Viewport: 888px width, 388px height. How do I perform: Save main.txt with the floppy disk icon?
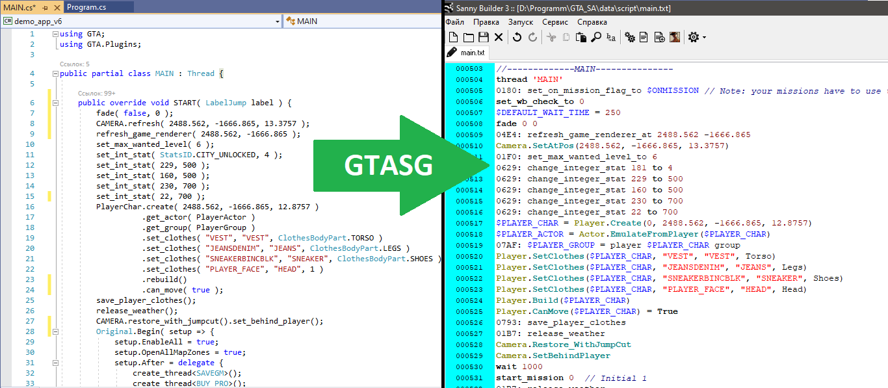point(484,37)
